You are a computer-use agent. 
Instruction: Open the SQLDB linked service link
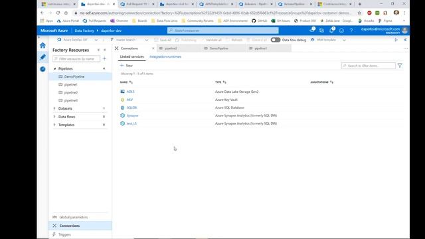tap(131, 108)
